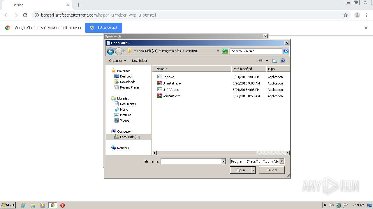Click the horizontal scrollbar in file list

(x=207, y=153)
